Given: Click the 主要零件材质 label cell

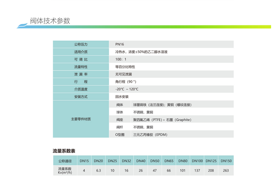Looking at the screenshot, I should [81, 119].
